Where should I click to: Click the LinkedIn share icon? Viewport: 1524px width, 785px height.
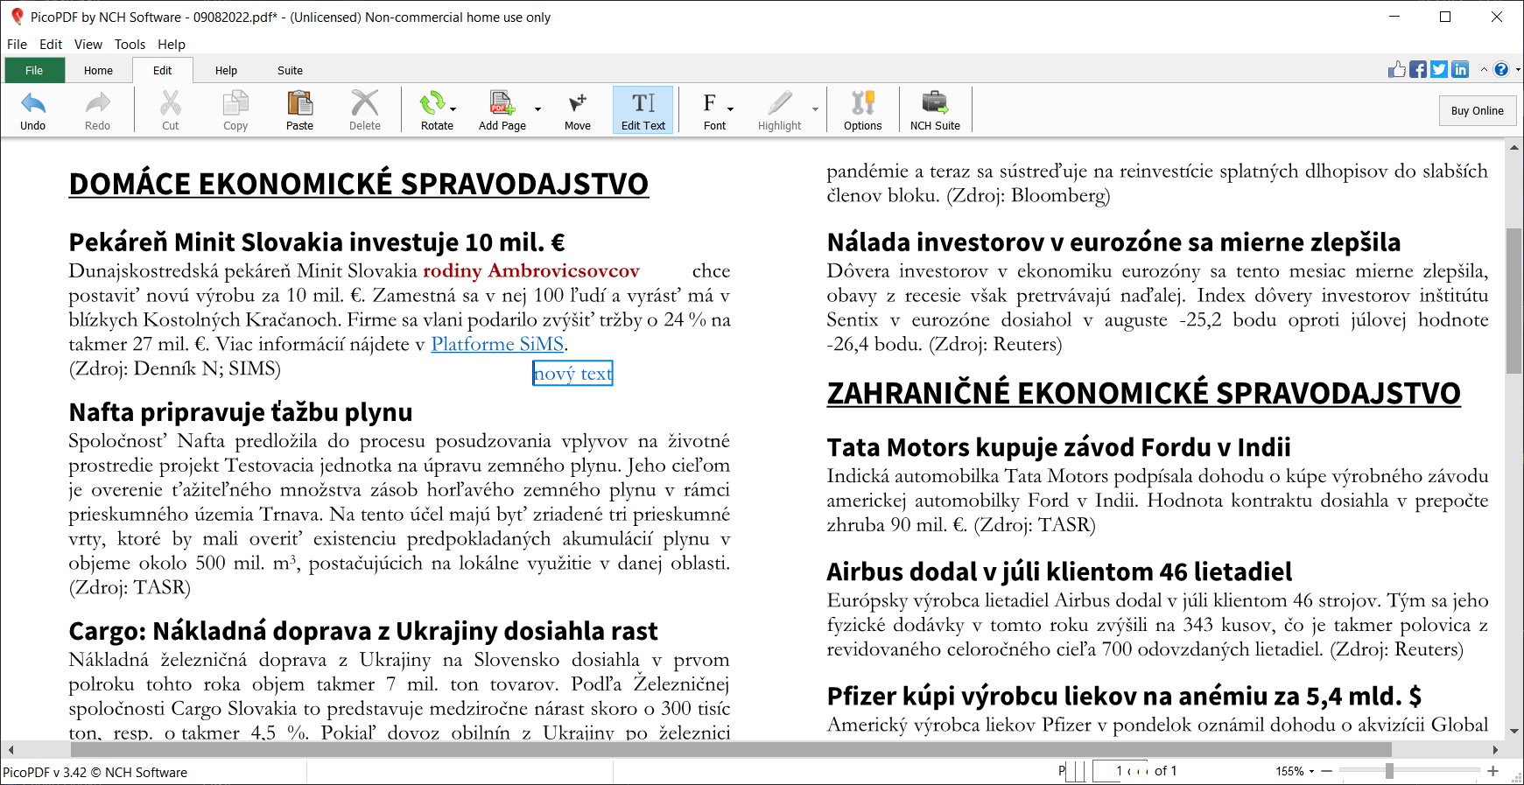click(1460, 70)
